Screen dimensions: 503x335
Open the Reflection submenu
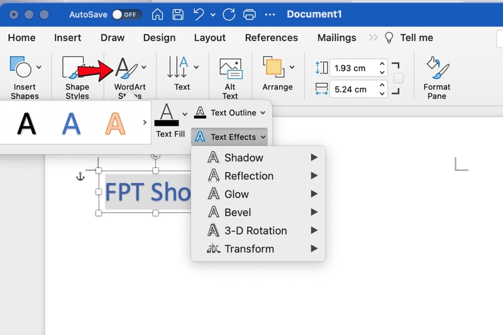tap(258, 176)
